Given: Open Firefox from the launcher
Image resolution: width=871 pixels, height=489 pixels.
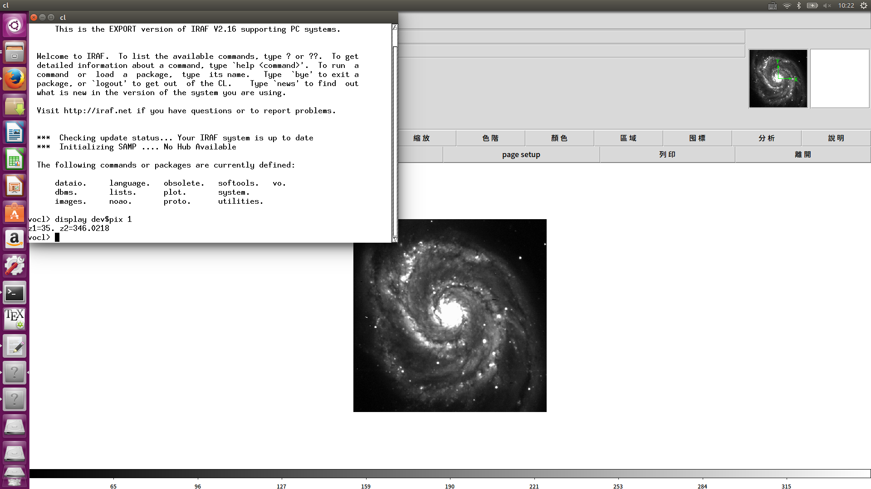Looking at the screenshot, I should tap(15, 80).
